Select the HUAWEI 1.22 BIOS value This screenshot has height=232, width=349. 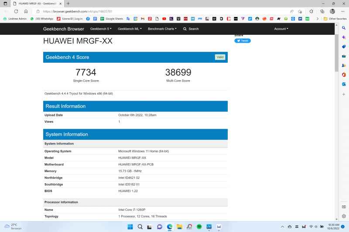tap(128, 191)
